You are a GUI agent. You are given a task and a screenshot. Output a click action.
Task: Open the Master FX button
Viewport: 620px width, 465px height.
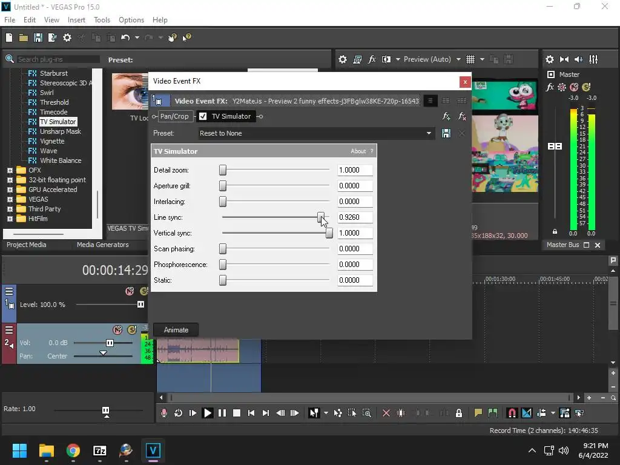(x=550, y=87)
